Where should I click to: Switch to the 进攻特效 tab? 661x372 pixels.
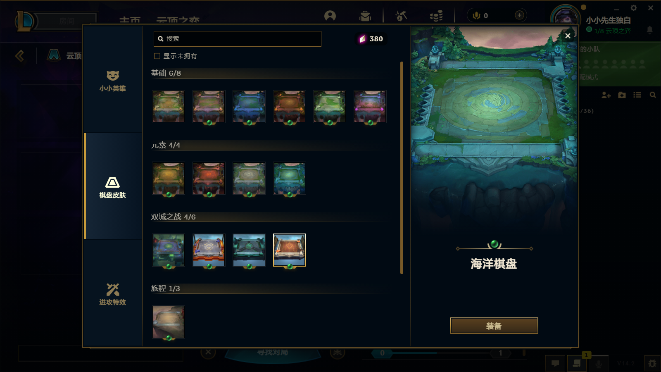(x=112, y=294)
